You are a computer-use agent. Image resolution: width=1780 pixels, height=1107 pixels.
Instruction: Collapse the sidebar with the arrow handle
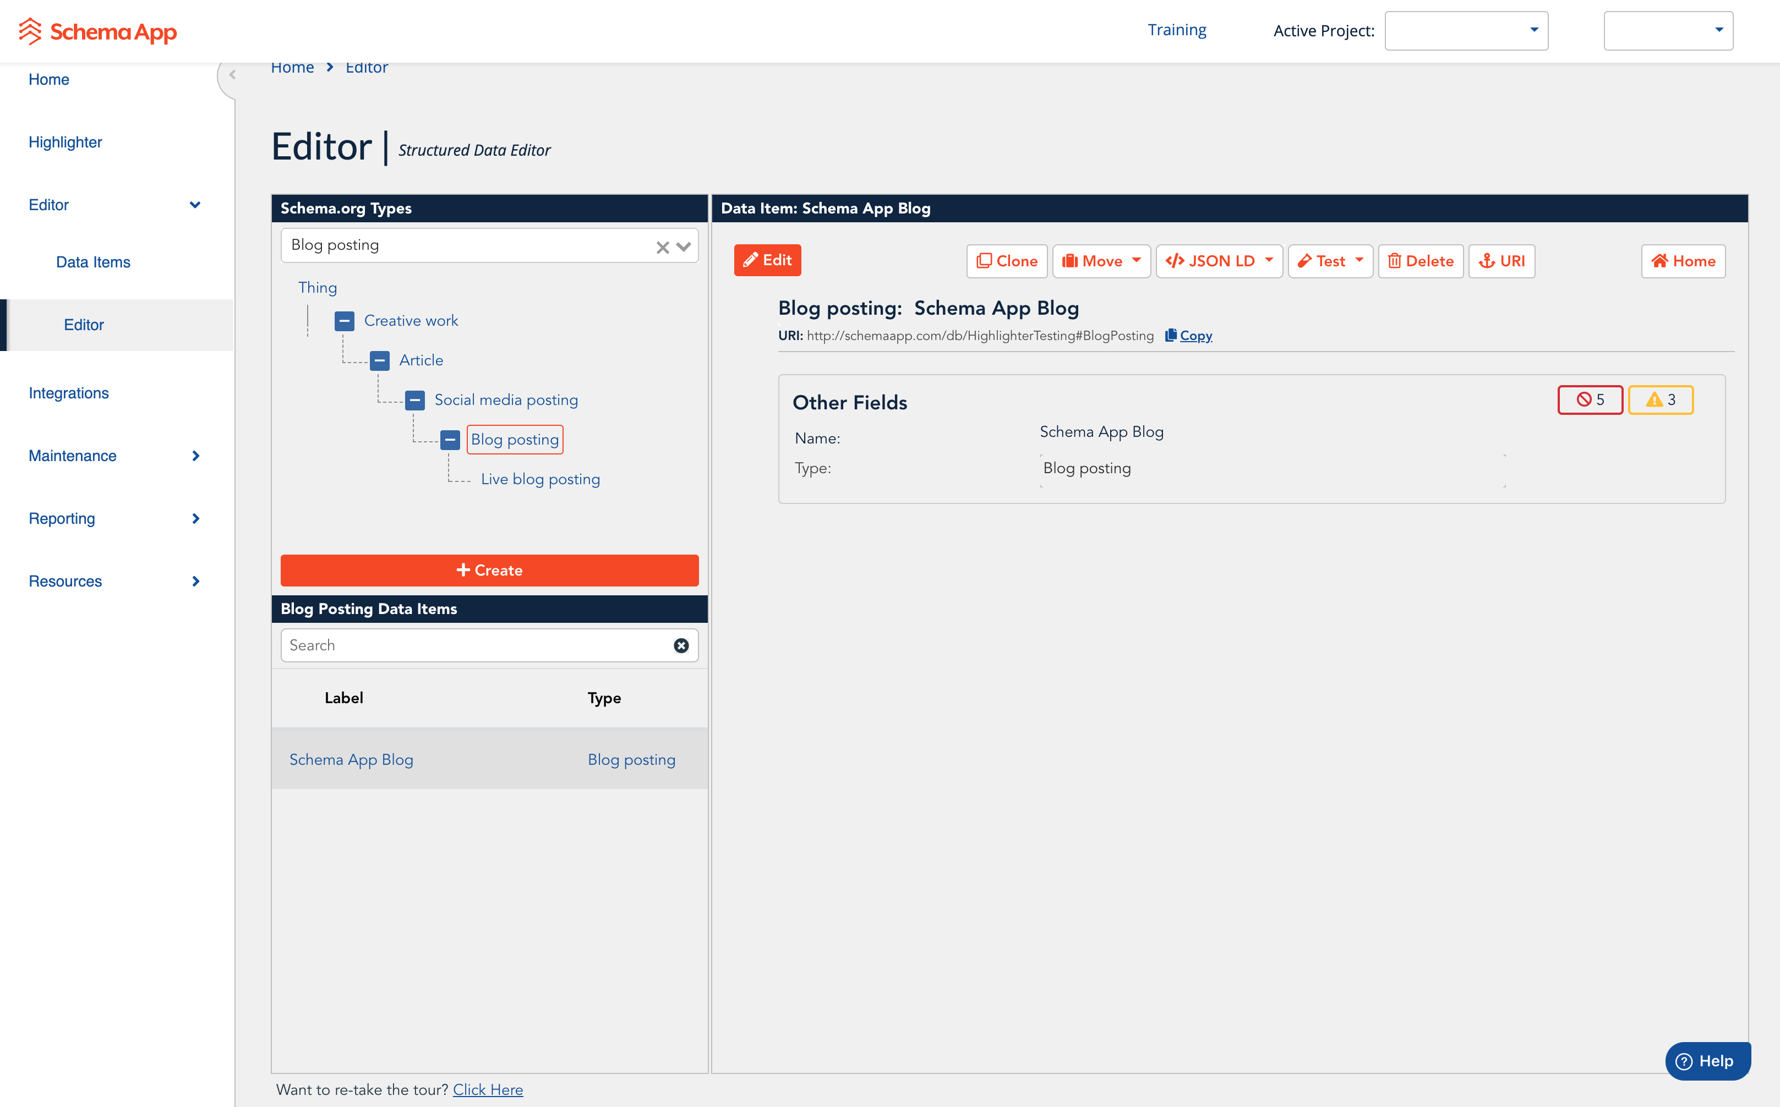[231, 75]
